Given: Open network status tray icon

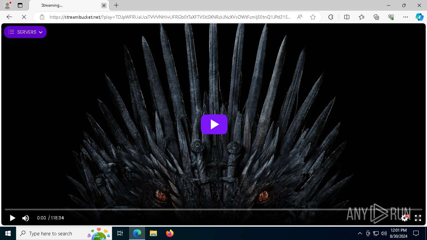Looking at the screenshot, I should [376, 233].
